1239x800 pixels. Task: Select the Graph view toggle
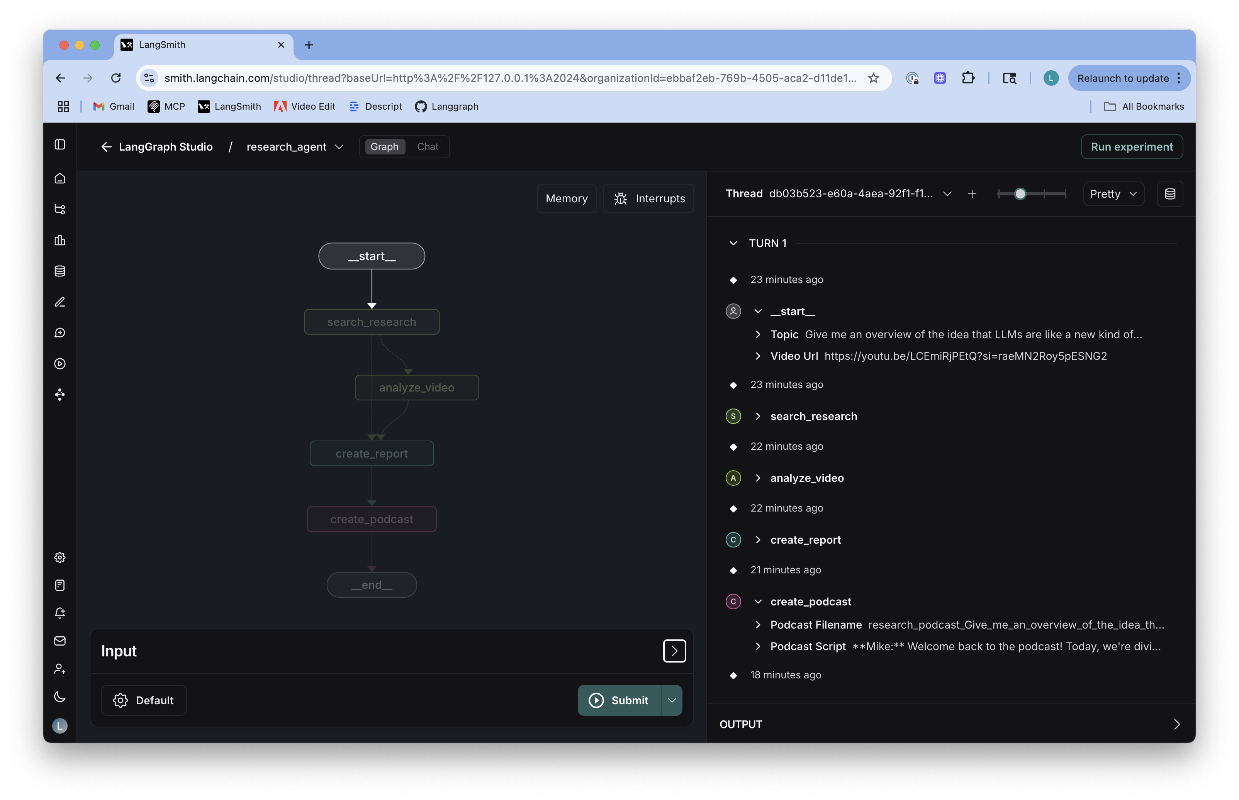(x=384, y=147)
